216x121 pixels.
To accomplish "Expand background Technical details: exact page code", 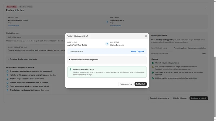I will [x=22, y=59].
